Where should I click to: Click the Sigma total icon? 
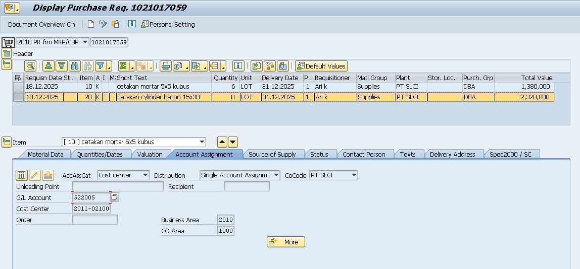123,66
